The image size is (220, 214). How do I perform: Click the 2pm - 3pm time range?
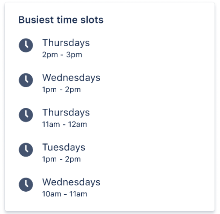(x=62, y=55)
